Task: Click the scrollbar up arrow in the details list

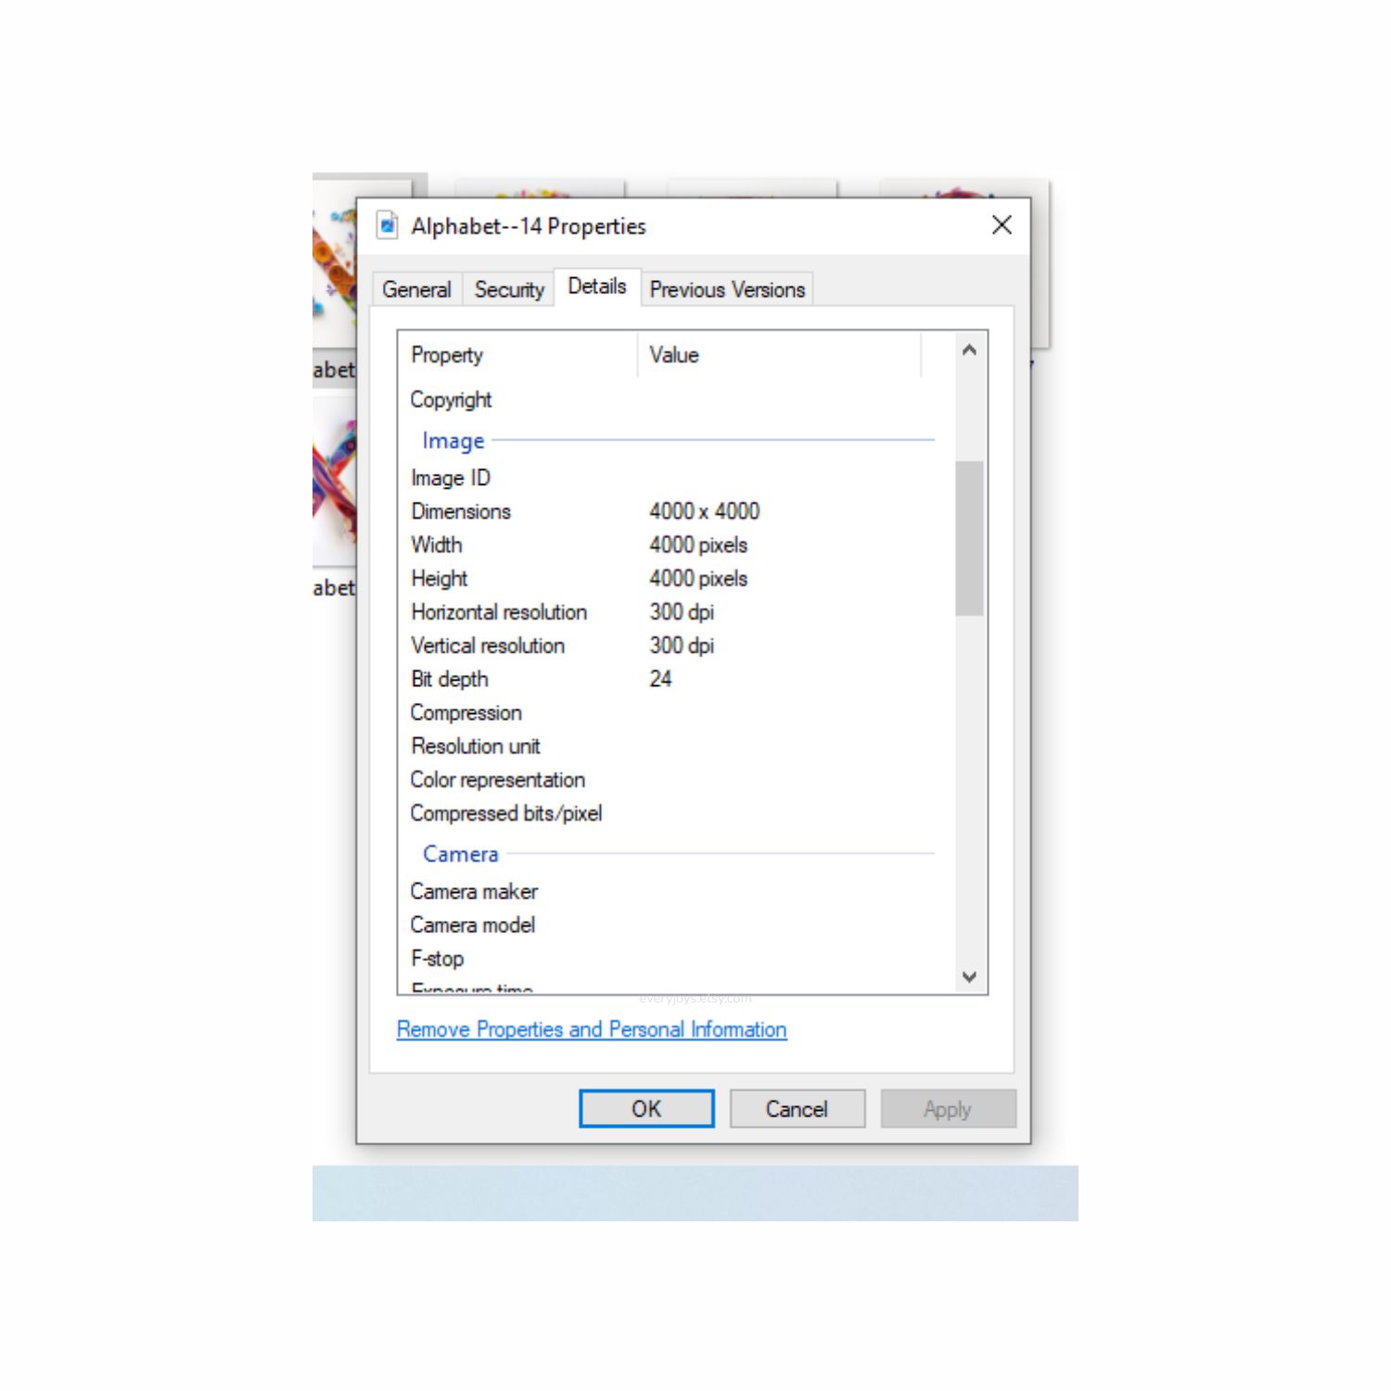Action: pos(969,351)
